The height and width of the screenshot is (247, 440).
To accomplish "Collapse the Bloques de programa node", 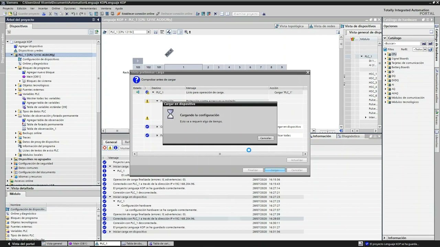I will pyautogui.click(x=16, y=68).
